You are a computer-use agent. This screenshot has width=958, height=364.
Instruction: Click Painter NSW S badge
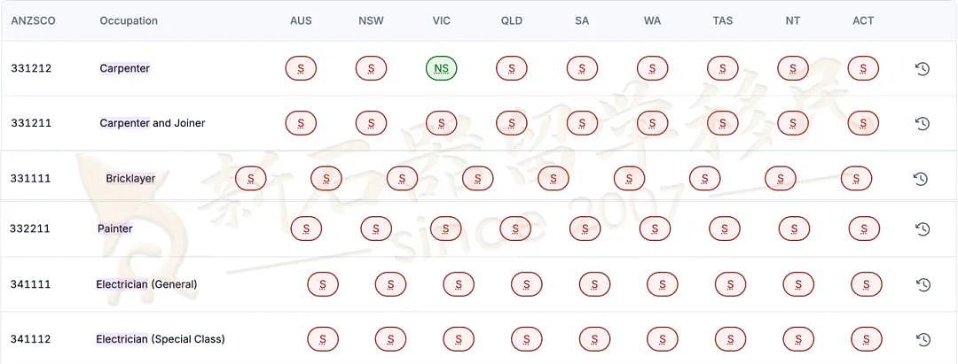click(376, 228)
